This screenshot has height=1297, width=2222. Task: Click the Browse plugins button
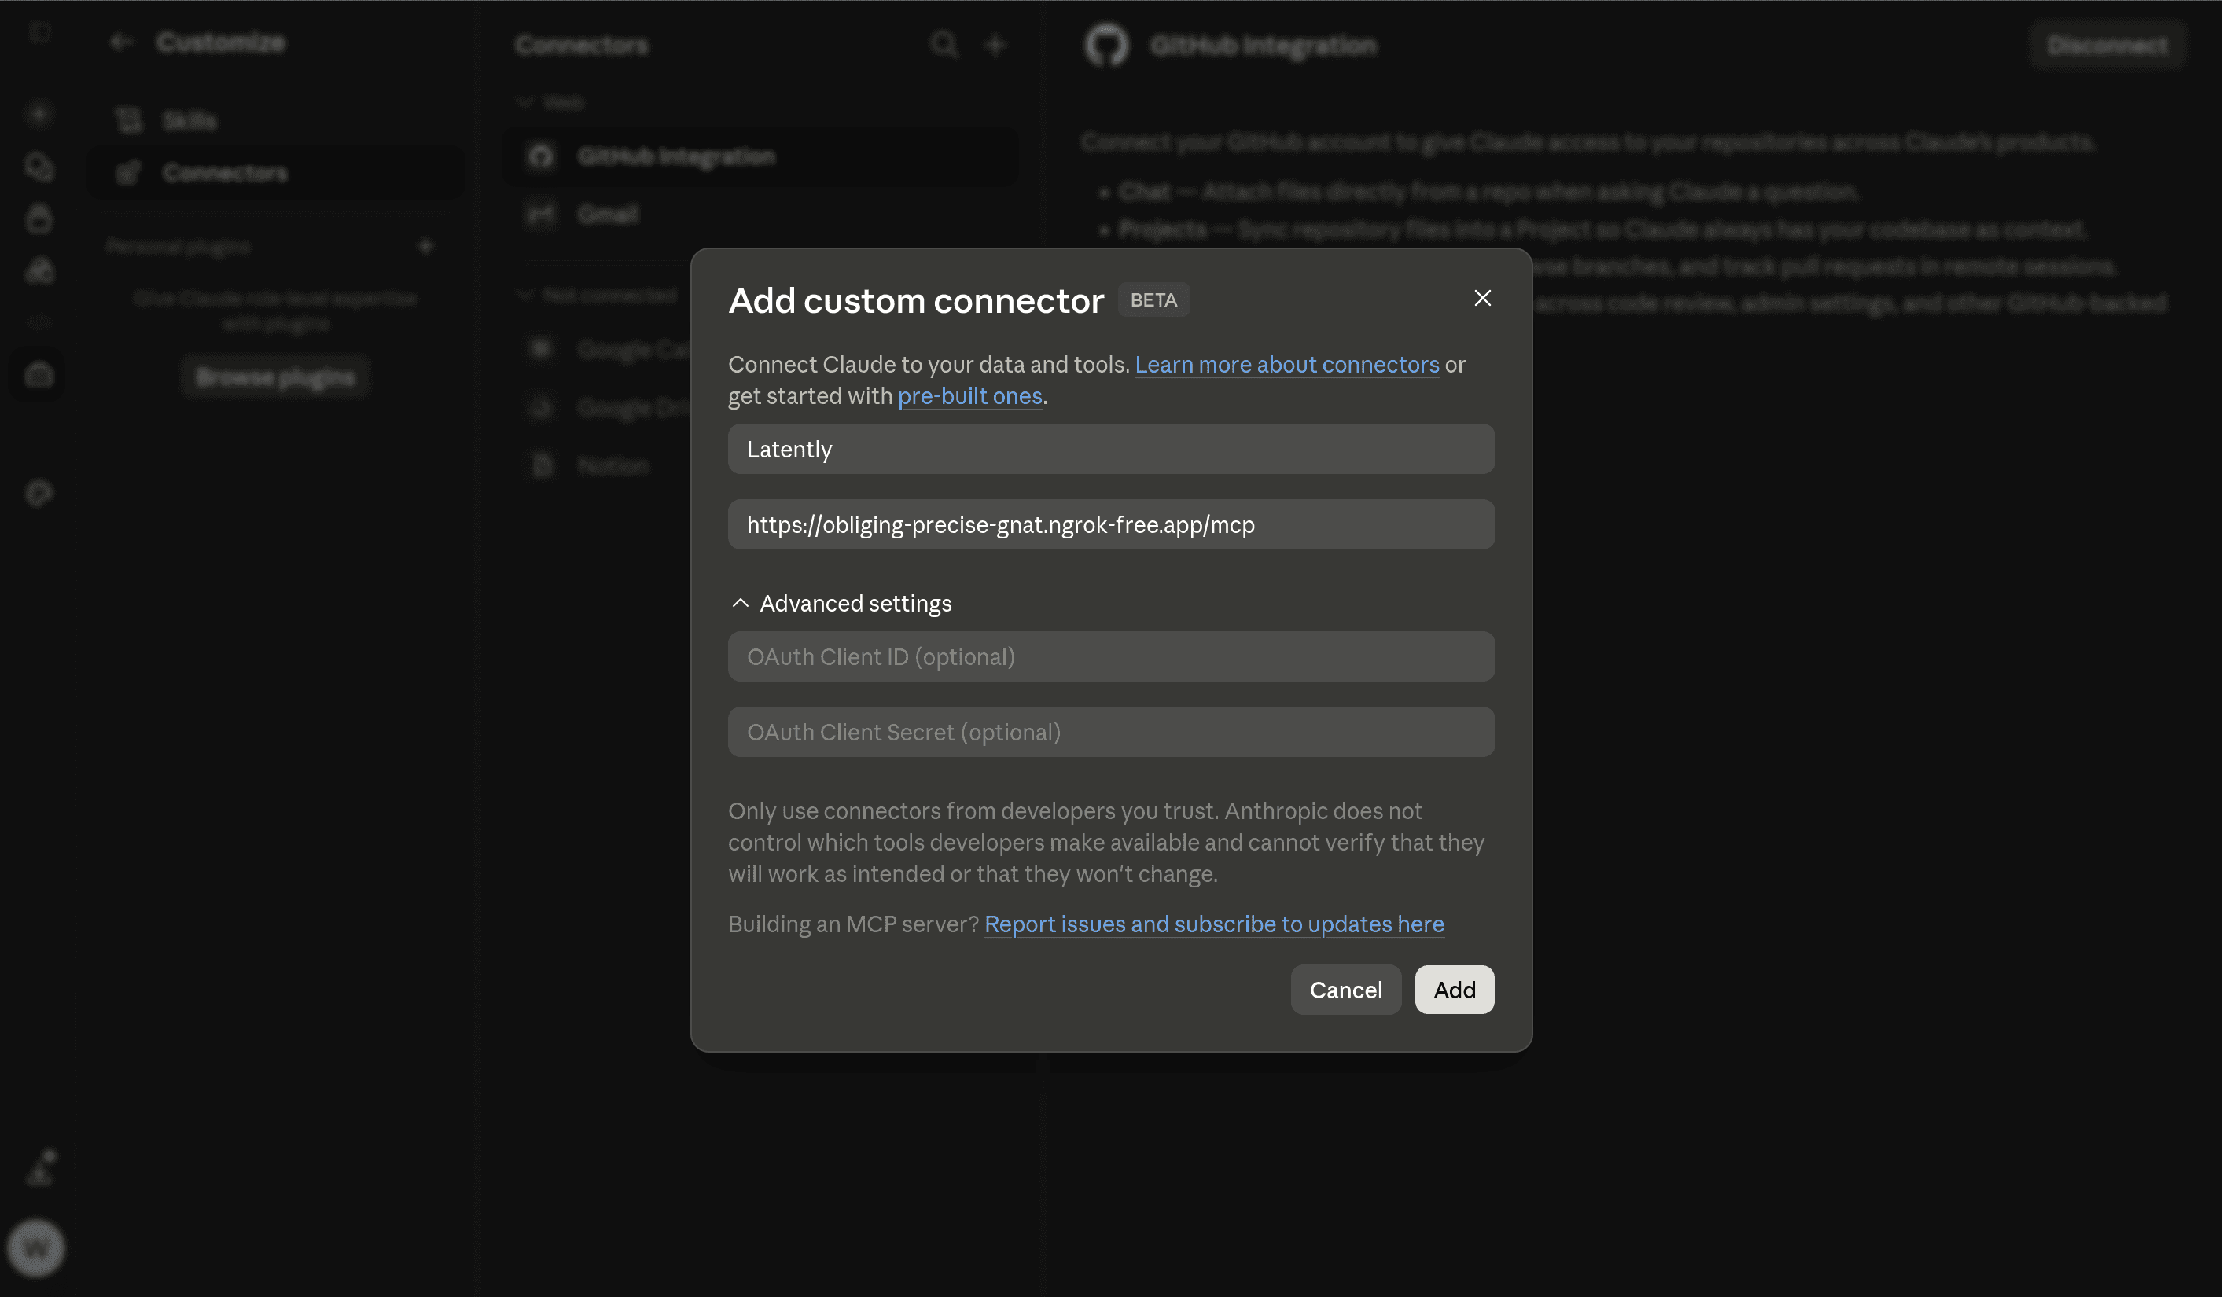pos(275,377)
